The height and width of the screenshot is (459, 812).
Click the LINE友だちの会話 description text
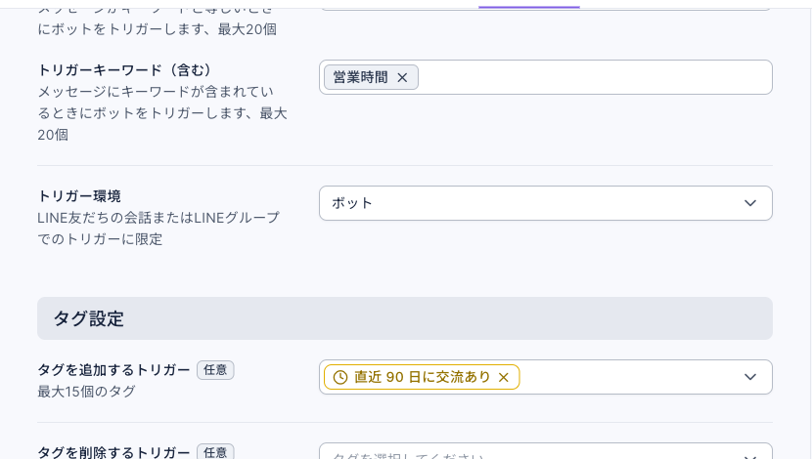point(158,228)
